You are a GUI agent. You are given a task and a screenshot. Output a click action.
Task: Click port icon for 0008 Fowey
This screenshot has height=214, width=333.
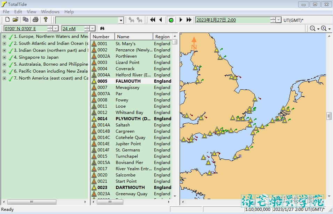click(94, 100)
